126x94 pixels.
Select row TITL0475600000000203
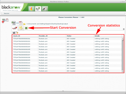tap(67, 44)
